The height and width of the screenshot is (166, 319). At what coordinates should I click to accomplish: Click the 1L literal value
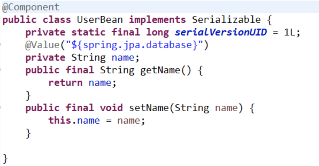click(x=289, y=32)
